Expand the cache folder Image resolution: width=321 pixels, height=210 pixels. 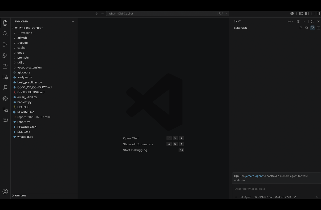pos(44,48)
